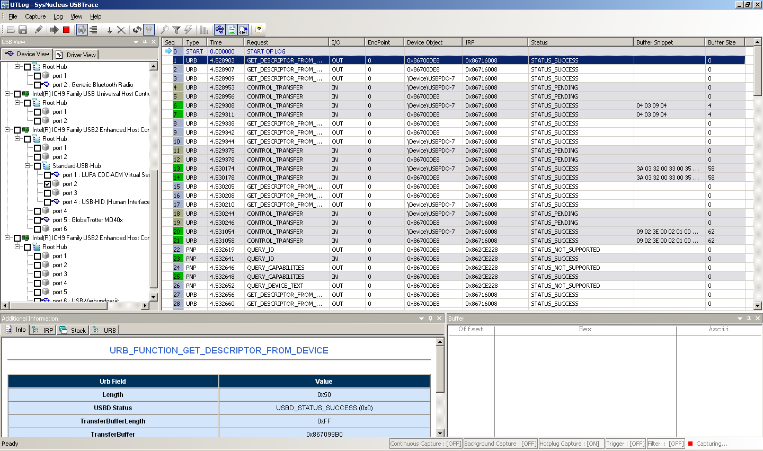Open help via yellow question mark icon

click(x=259, y=30)
